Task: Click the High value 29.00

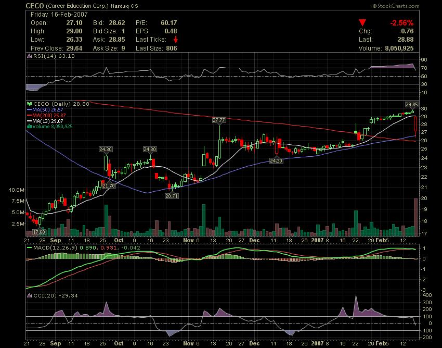Action: click(x=74, y=31)
